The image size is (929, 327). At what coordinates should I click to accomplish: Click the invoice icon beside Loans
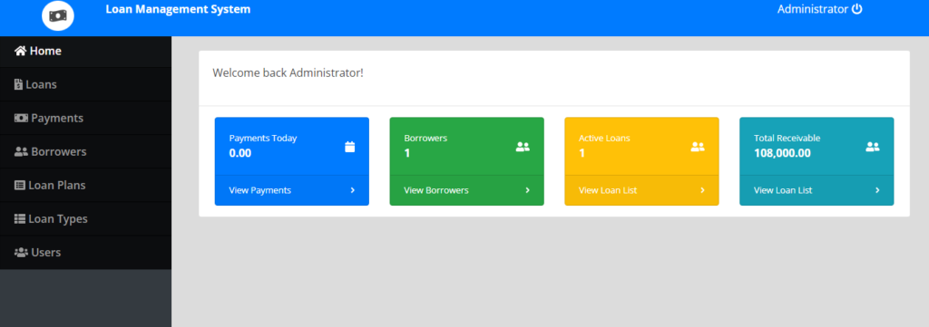coord(18,84)
